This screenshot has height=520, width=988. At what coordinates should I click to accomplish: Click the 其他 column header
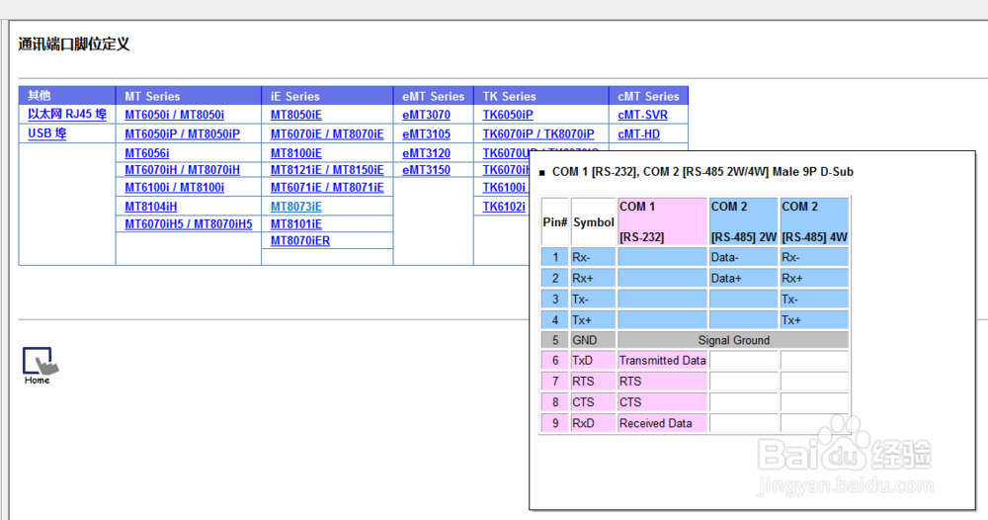67,96
